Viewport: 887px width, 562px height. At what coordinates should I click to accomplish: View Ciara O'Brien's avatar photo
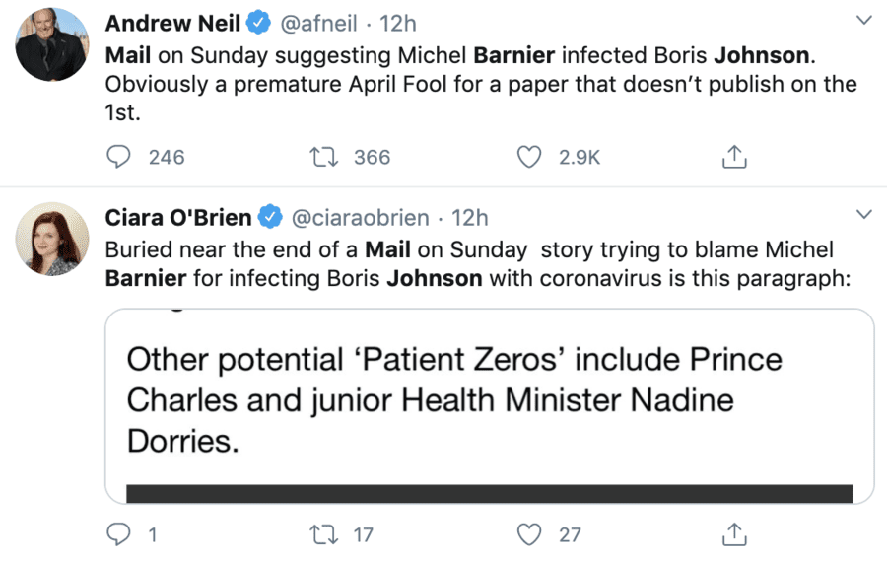point(52,239)
